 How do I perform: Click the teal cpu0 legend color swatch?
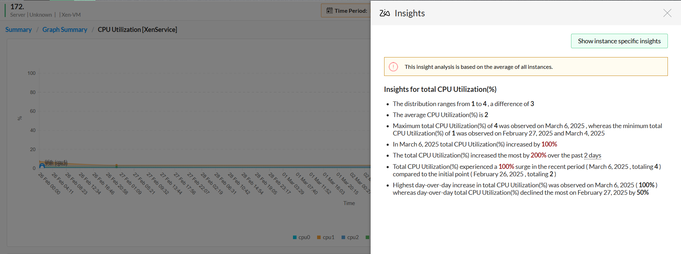(295, 237)
